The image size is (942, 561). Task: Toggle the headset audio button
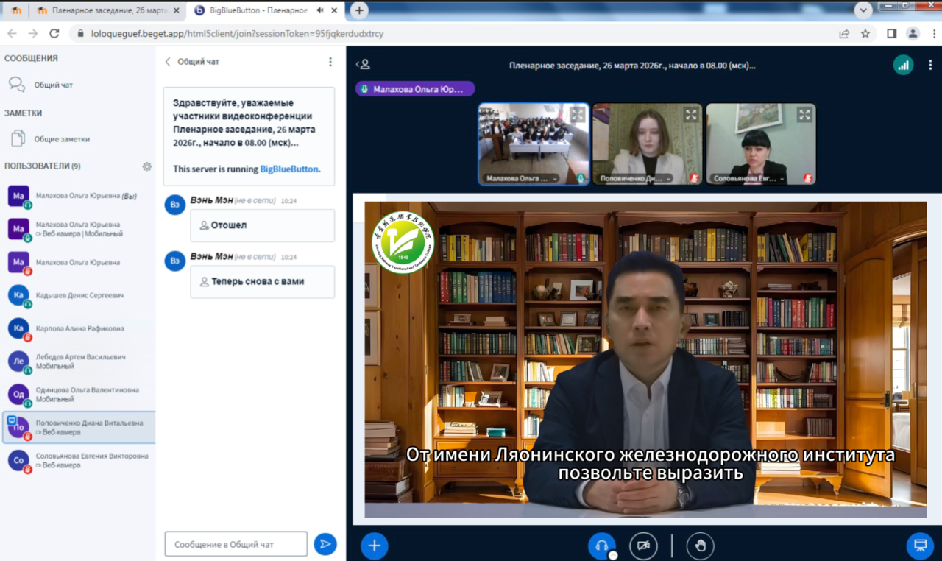[601, 546]
